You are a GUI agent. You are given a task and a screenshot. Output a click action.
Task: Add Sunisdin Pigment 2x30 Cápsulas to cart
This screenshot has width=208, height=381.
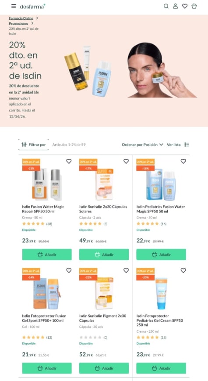104,368
